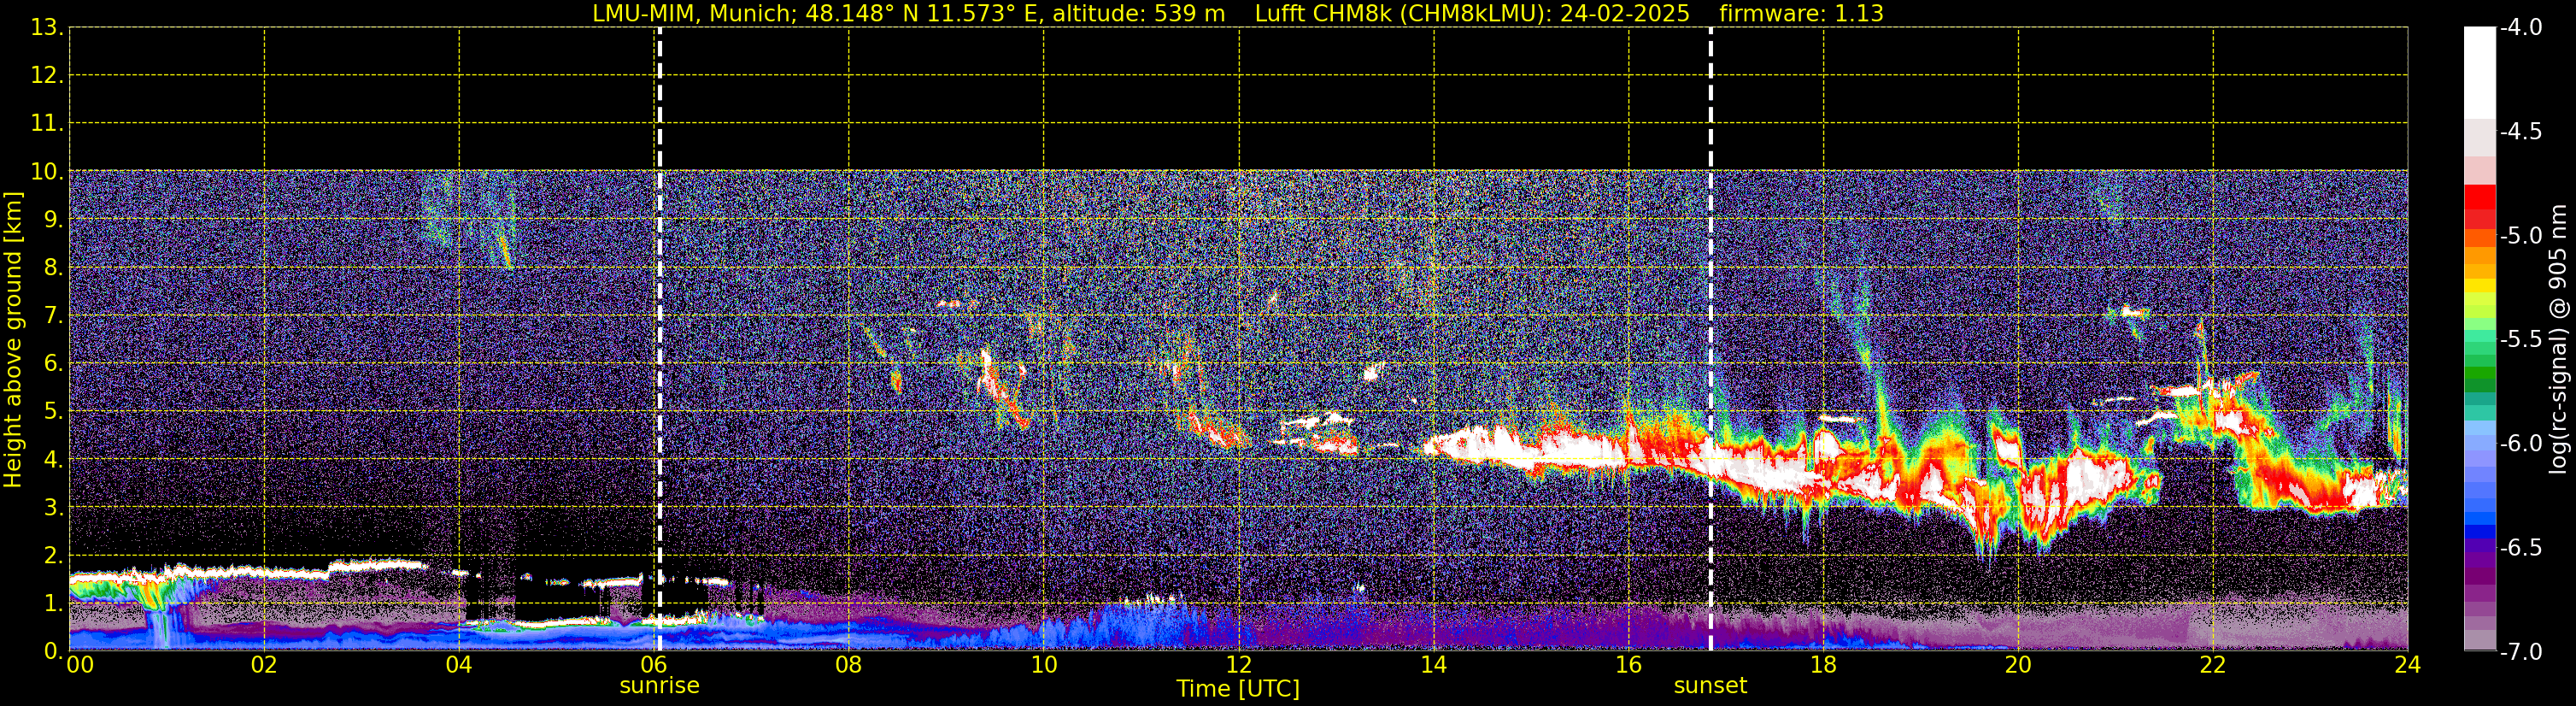Screen dimensions: 2576x706
Task: Click the 'firmware: 1.13' text
Action: pyautogui.click(x=1801, y=14)
